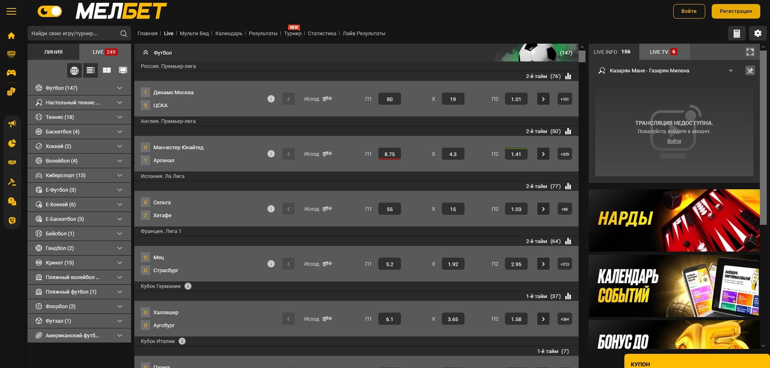Viewport: 770px width, 368px height.
Task: Click the Регистрация button
Action: [736, 11]
